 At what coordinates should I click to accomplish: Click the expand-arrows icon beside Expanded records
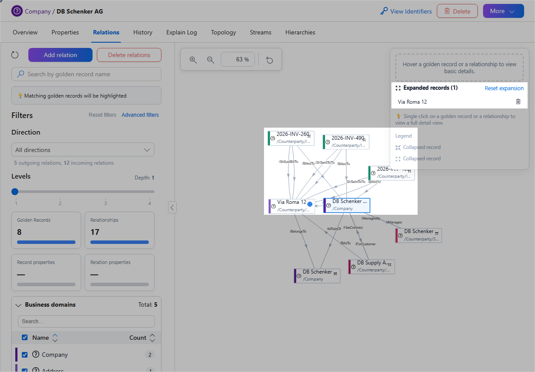398,88
